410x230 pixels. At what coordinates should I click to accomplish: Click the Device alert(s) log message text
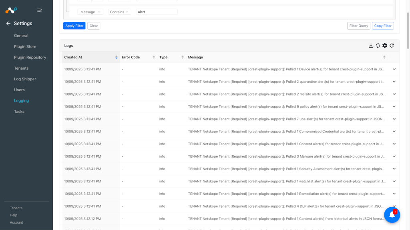click(286, 69)
